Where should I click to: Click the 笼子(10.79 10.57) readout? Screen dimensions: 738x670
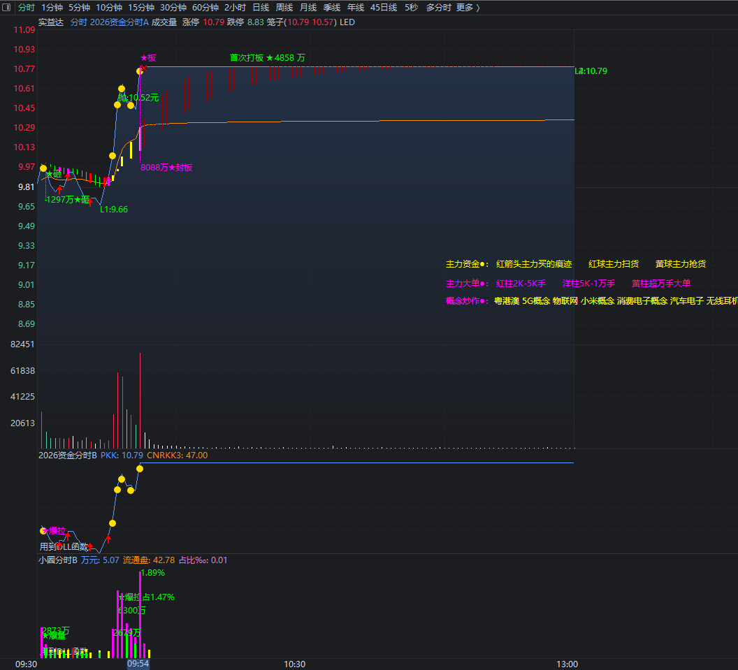302,22
